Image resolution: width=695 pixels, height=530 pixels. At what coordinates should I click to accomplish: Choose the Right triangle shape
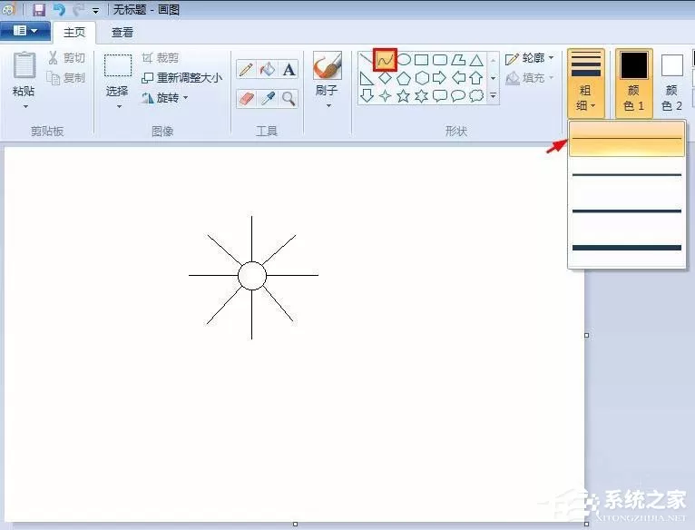tap(367, 78)
